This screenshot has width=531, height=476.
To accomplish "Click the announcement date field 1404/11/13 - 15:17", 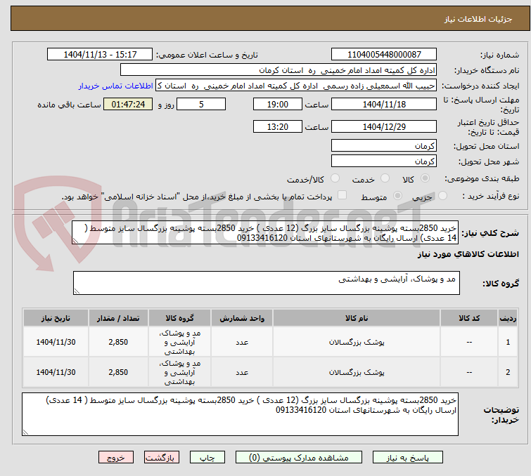I will click(x=100, y=54).
